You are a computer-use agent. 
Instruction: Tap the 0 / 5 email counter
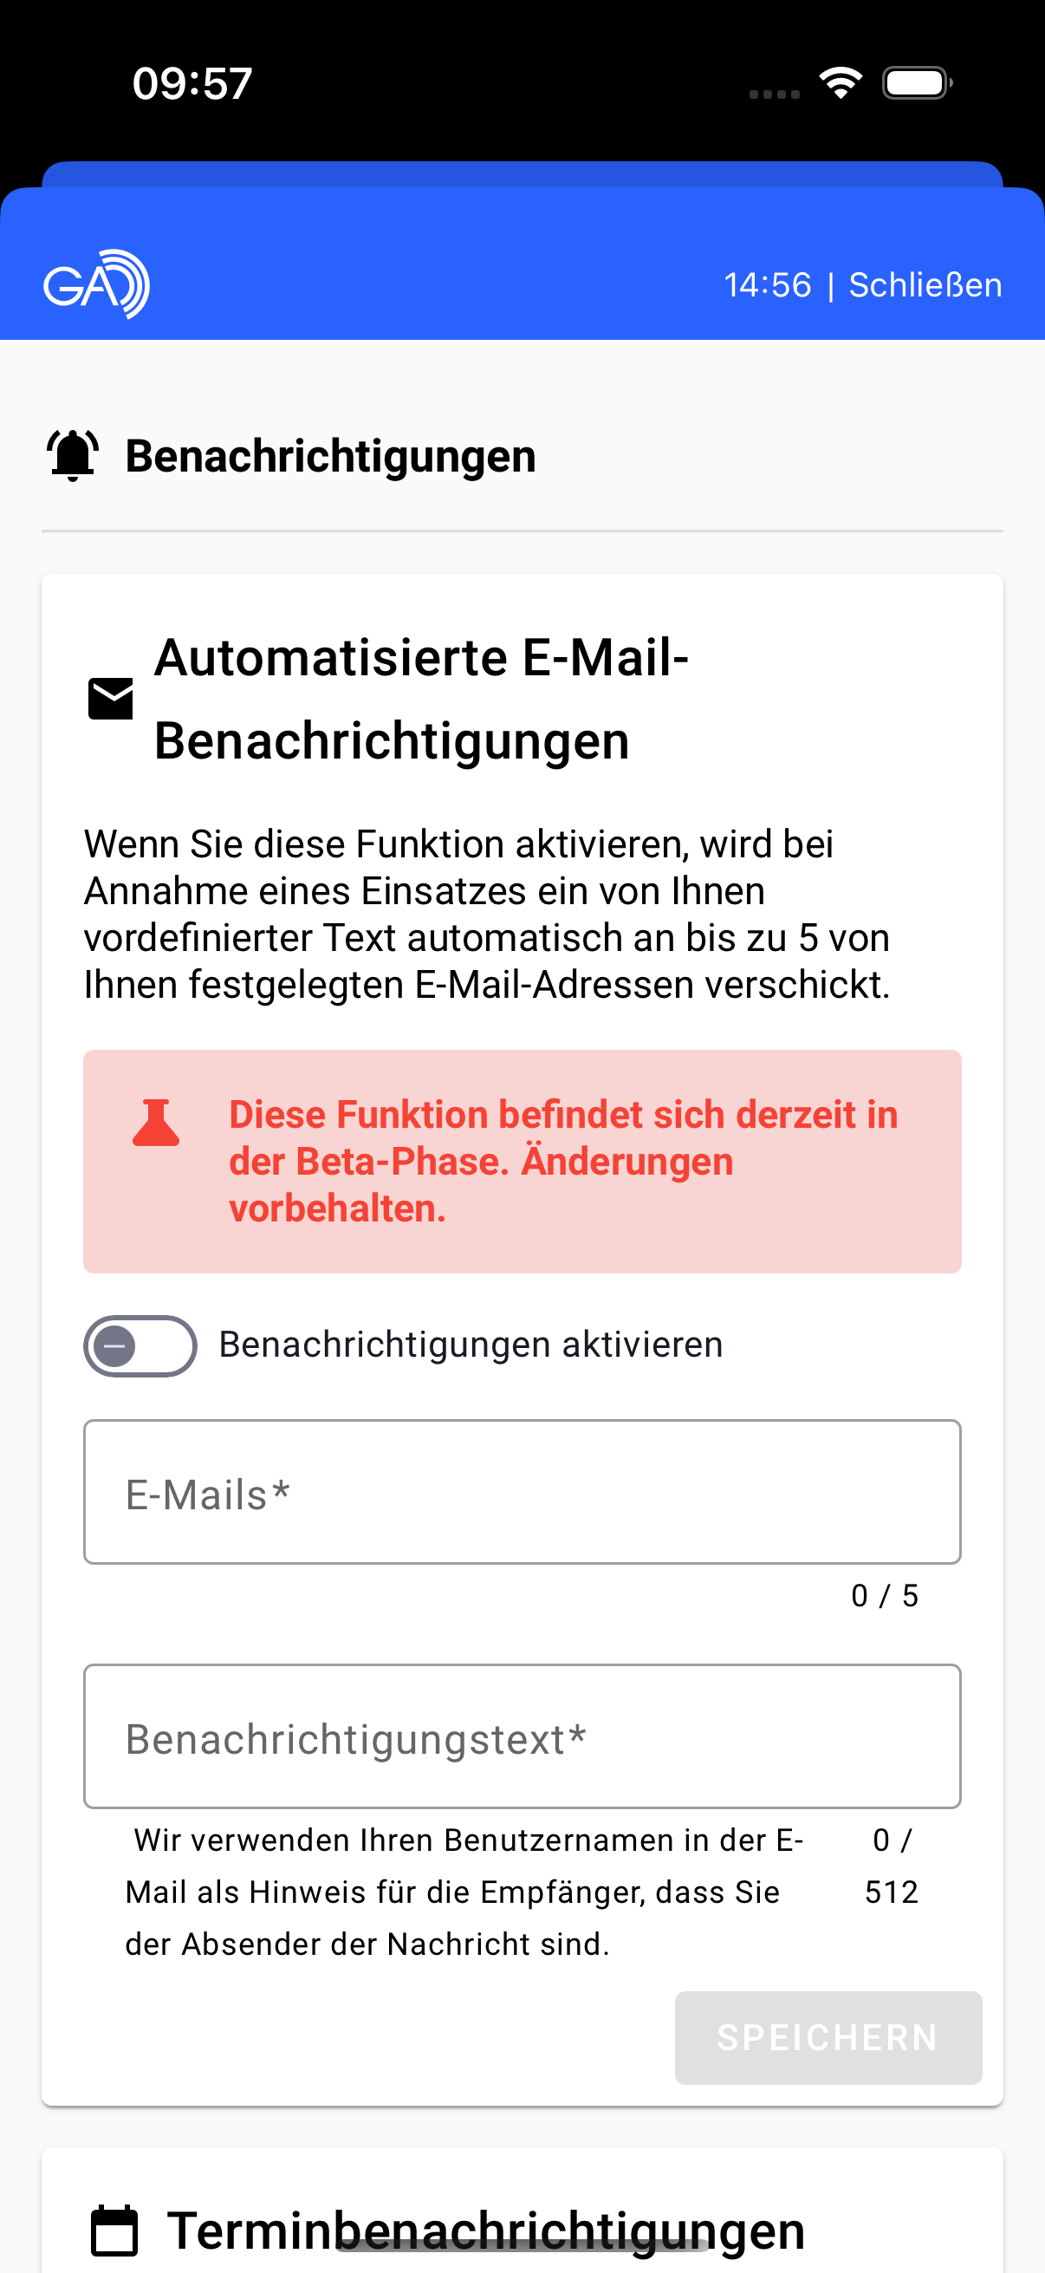tap(885, 1595)
